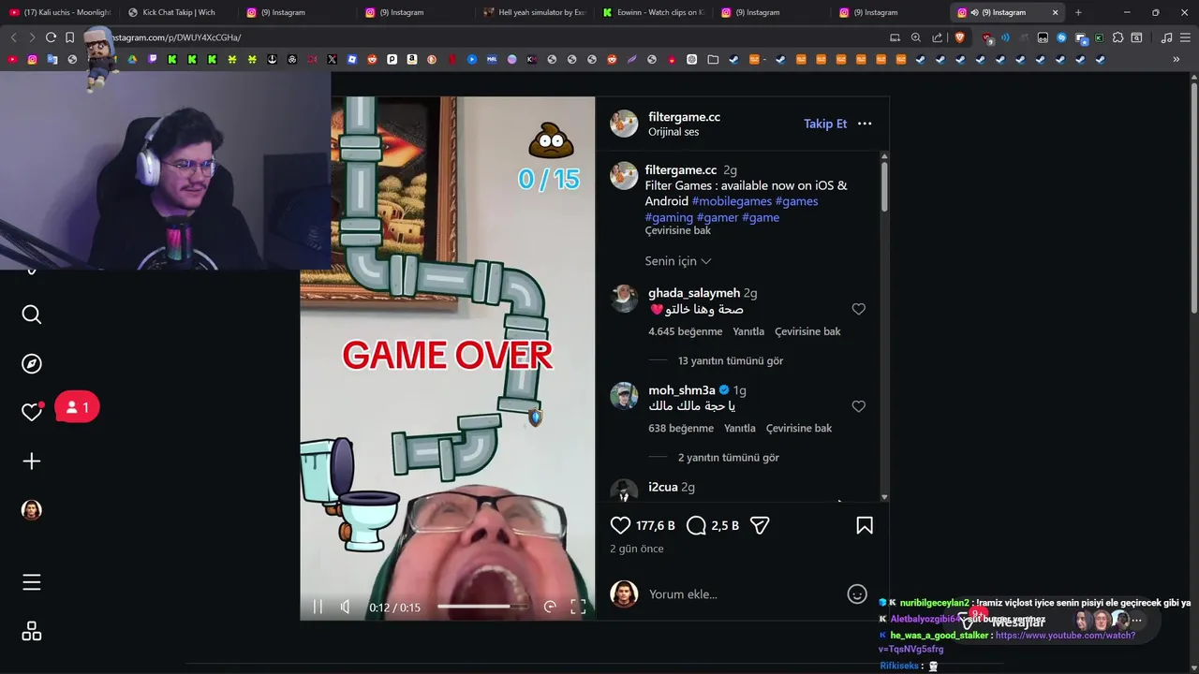Toggle fullscreen on the video

tap(578, 607)
